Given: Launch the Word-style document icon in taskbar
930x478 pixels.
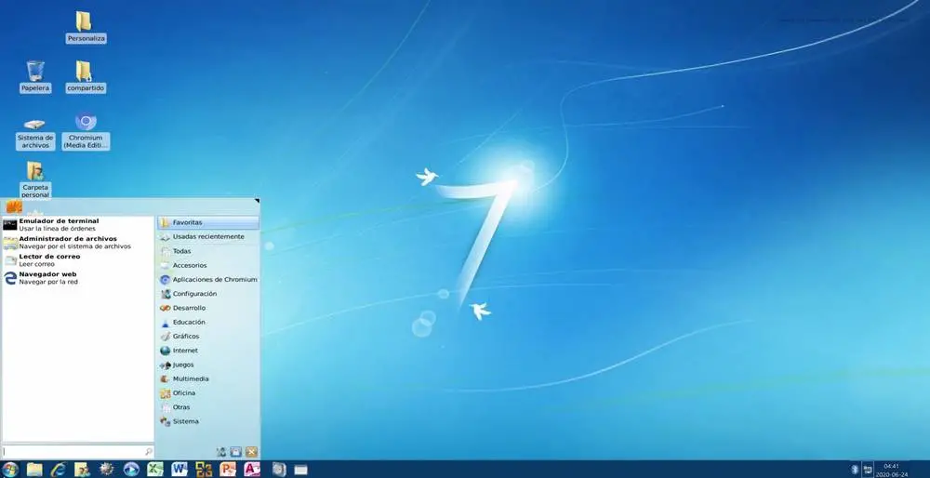Looking at the screenshot, I should (x=179, y=470).
